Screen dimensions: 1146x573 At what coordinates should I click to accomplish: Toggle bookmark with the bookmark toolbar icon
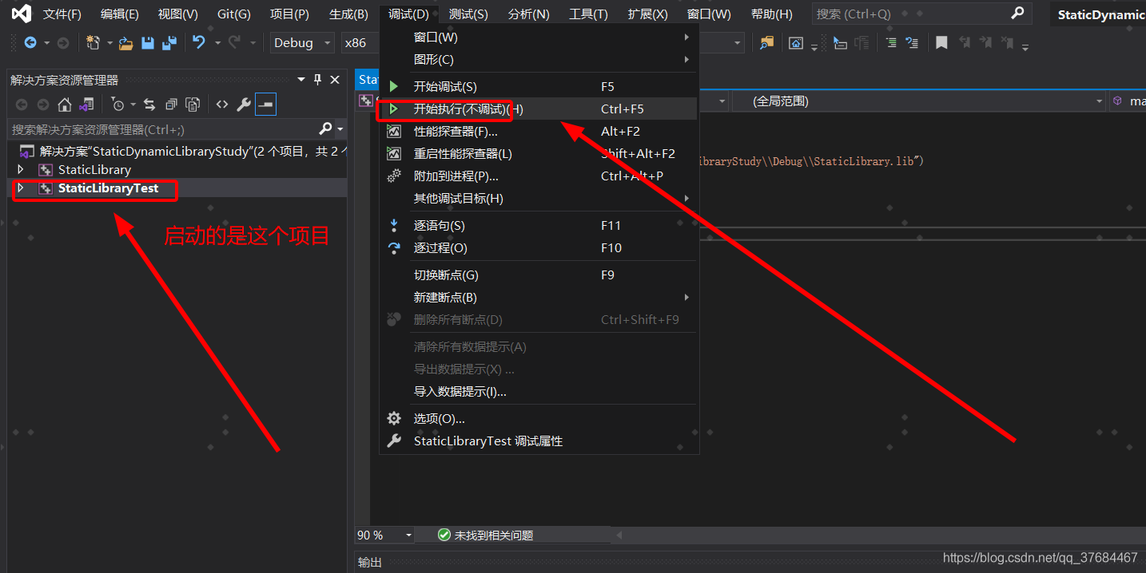[941, 43]
